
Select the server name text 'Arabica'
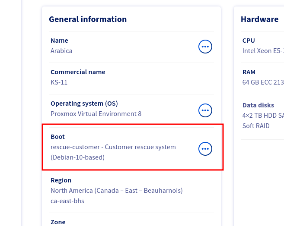point(61,51)
